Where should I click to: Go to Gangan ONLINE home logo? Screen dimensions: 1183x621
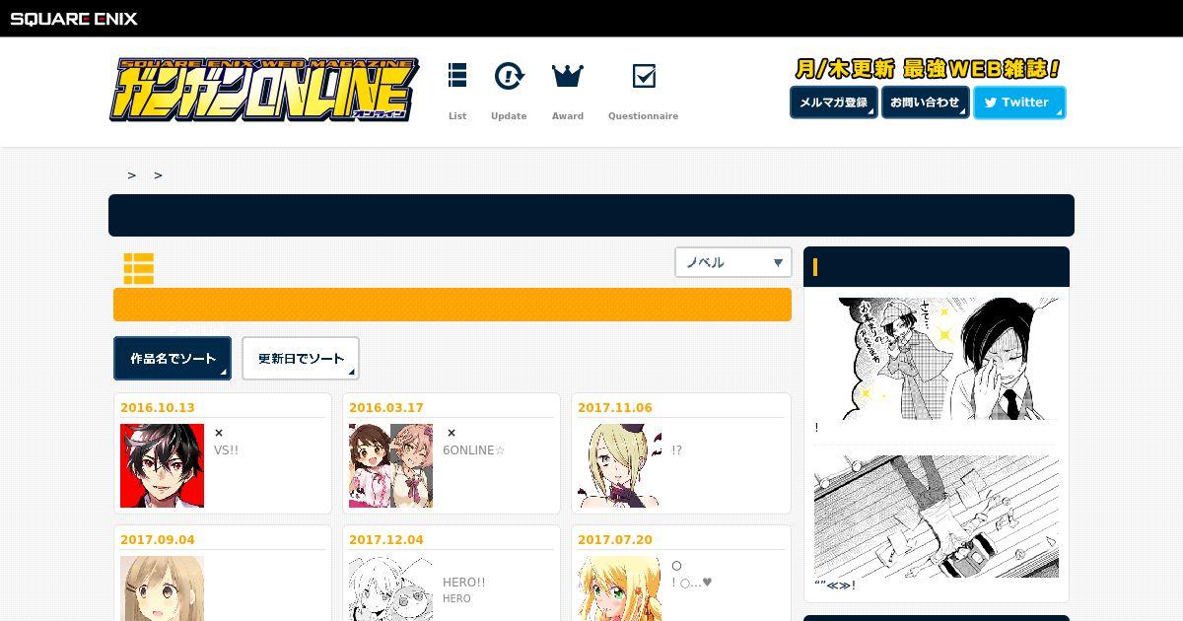pyautogui.click(x=263, y=90)
